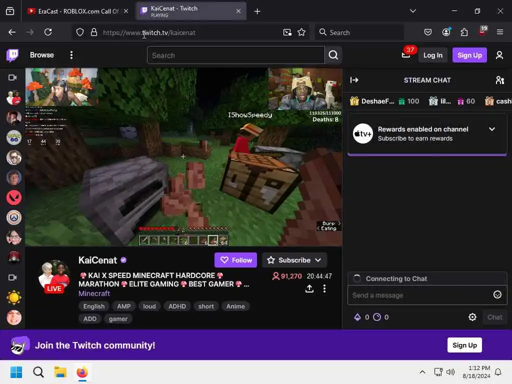Open Firefox application hamburger menu
This screenshot has height=384, width=512.
point(499,32)
